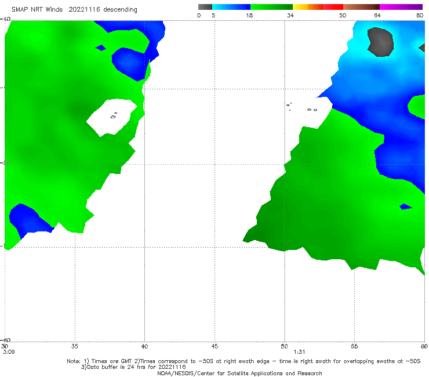Click the longitude axis label '45'
429x377 pixels.
[214, 346]
